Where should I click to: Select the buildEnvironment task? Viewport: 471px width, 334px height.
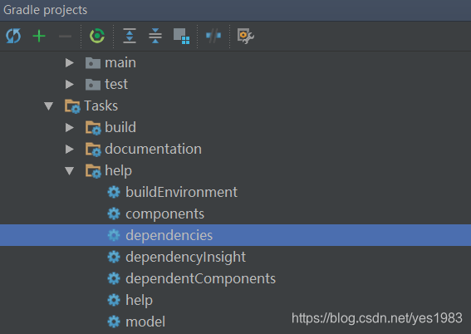point(181,192)
